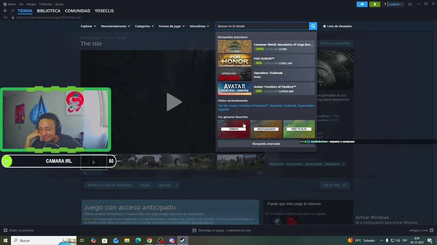
Task: Choose the TERROR genre tile
Action: coord(234,129)
